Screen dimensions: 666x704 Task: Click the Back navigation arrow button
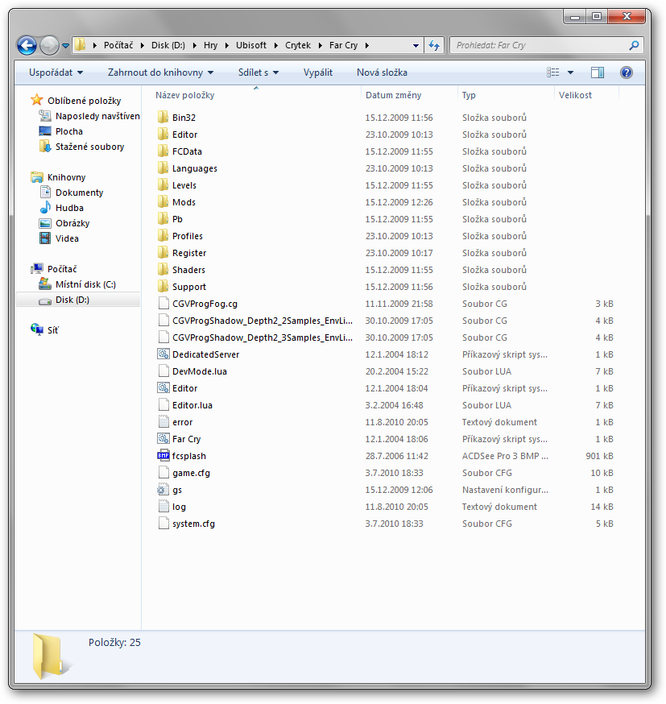tap(27, 46)
